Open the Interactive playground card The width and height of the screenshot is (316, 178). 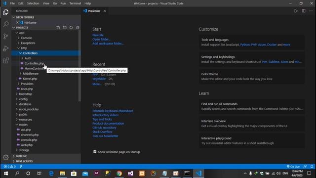coord(252,140)
